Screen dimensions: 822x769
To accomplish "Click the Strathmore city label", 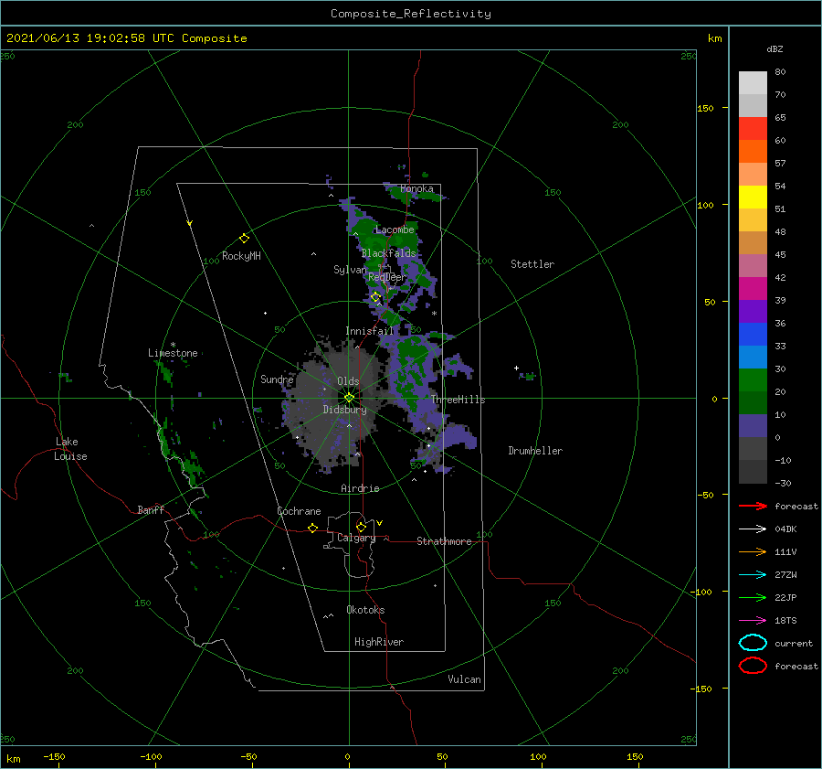I will (x=444, y=541).
